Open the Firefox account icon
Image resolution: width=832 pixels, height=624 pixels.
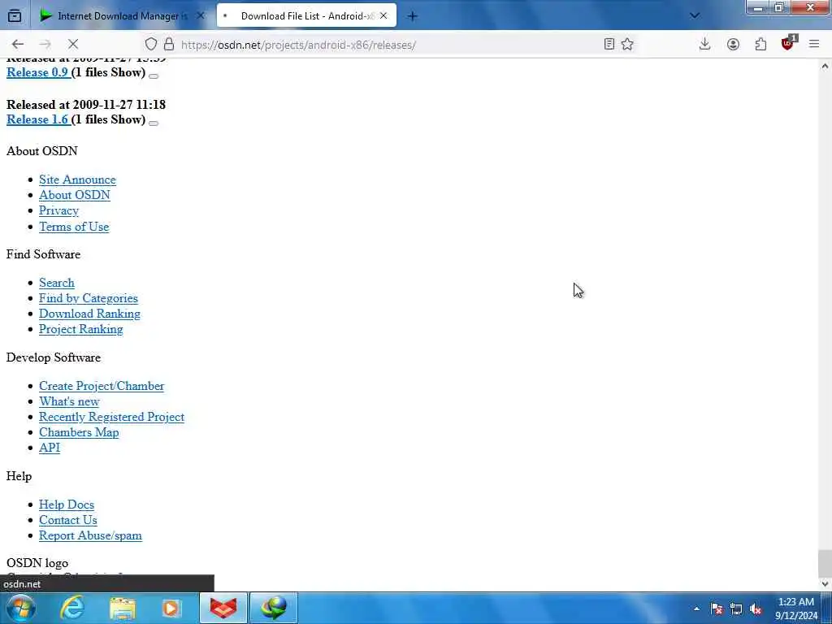pyautogui.click(x=733, y=44)
